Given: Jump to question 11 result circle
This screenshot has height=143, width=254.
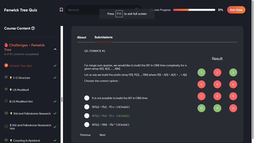Looking at the screenshot, I should click(x=217, y=108).
